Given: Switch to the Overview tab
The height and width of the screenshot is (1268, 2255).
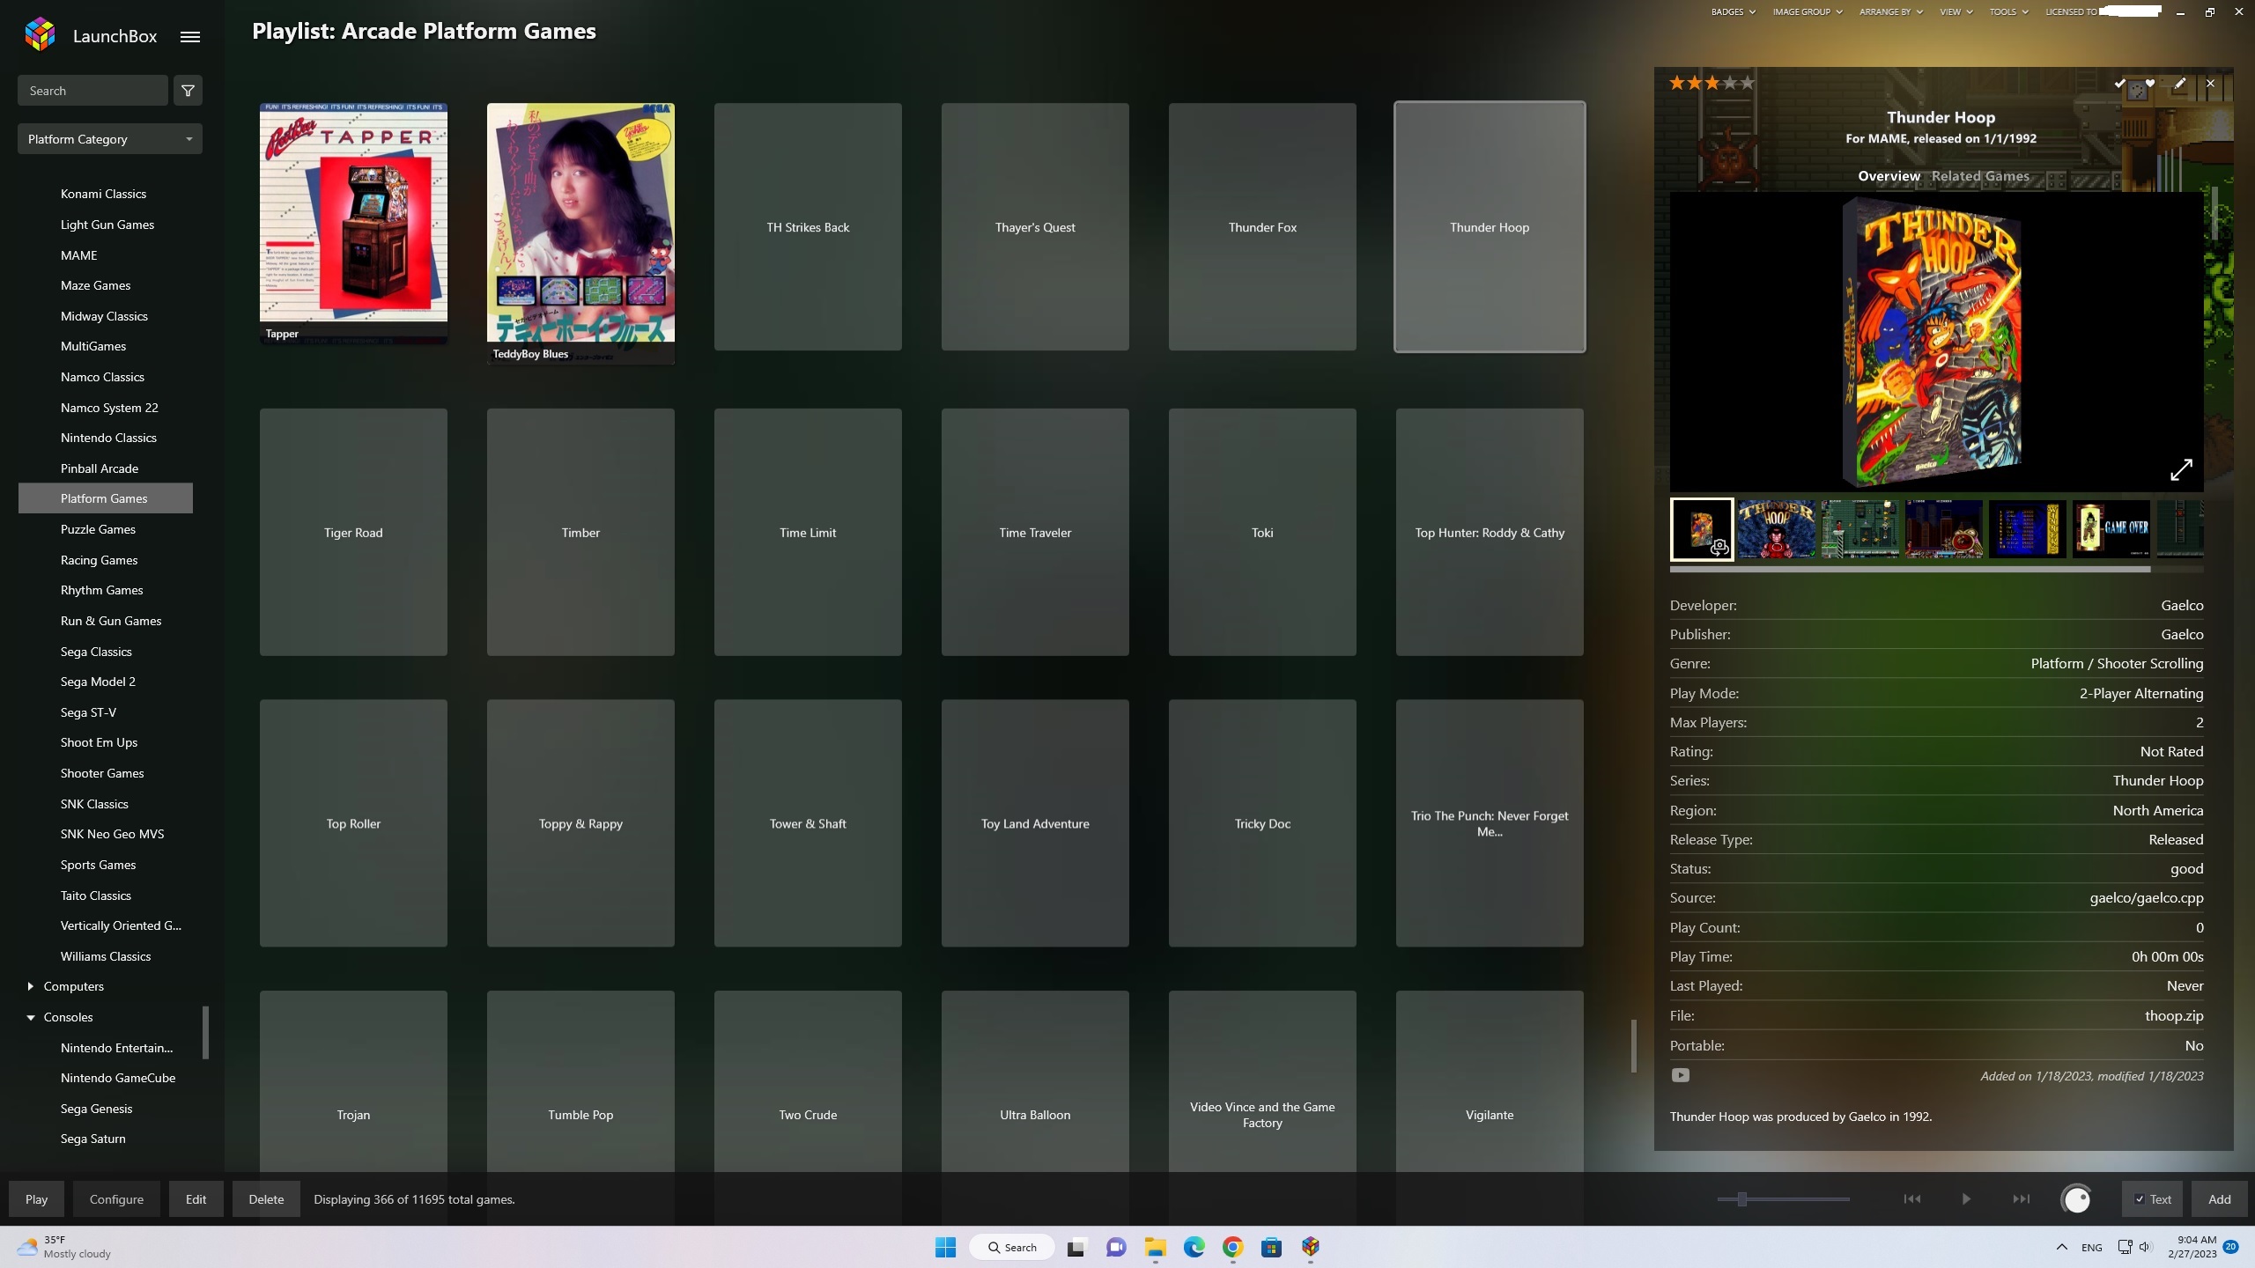Looking at the screenshot, I should [1889, 176].
